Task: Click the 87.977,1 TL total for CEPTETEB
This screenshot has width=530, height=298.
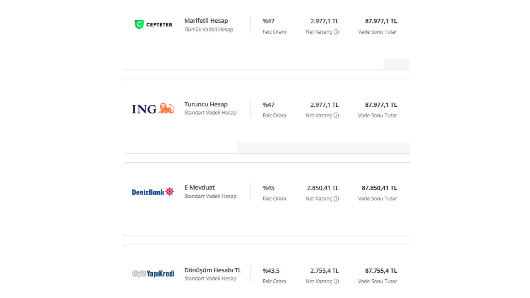Action: [381, 21]
